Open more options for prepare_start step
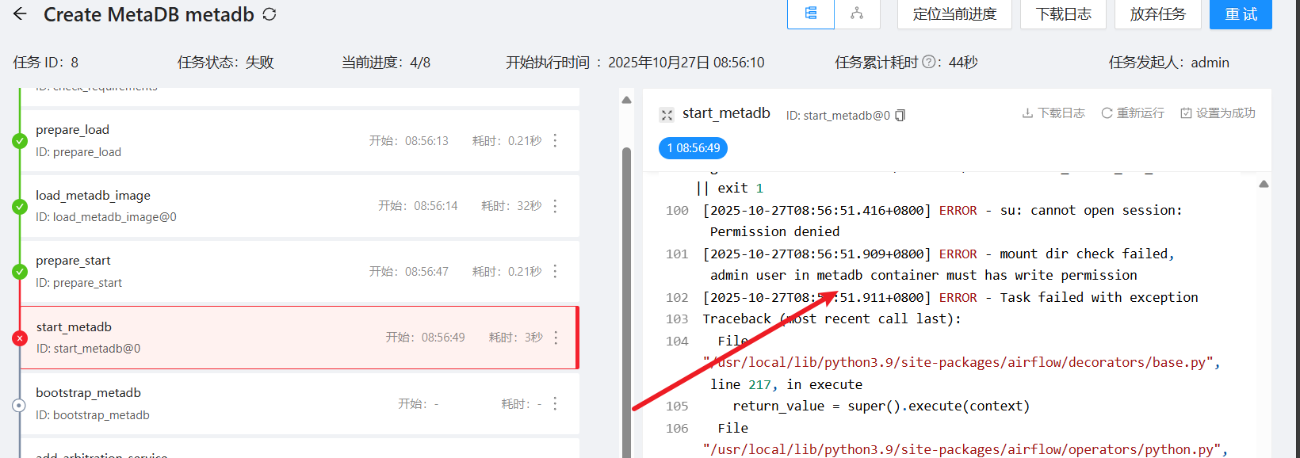 (555, 271)
